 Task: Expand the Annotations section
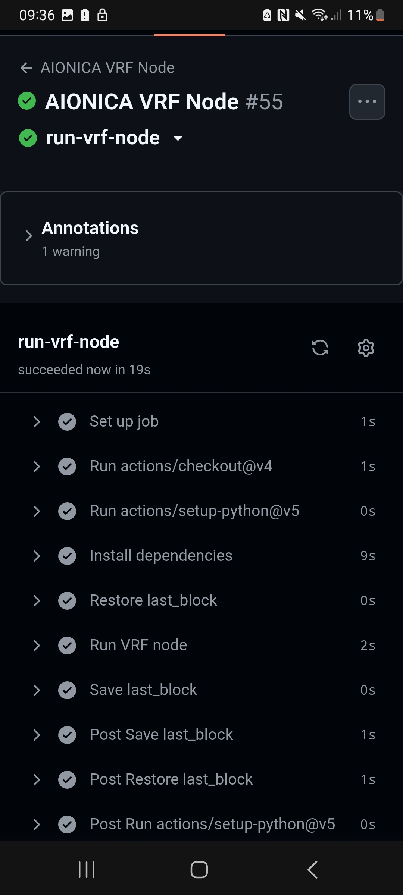tap(29, 236)
